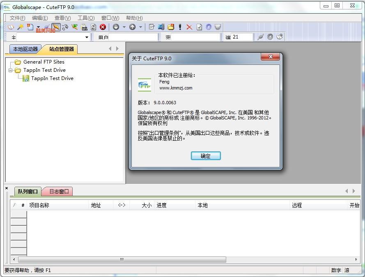Click the add-to-site-manager book icon

280,37
